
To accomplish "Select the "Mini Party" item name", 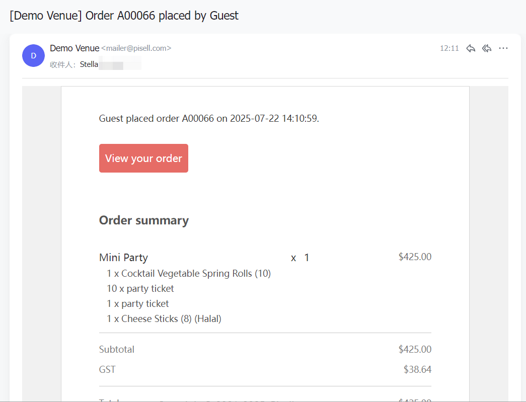I will (123, 258).
